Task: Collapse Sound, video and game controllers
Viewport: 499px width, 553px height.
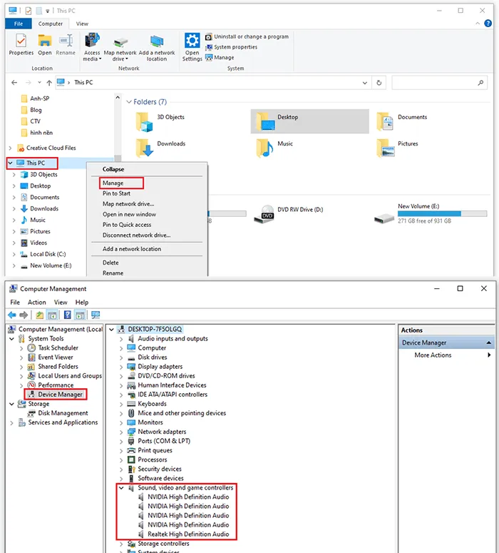Action: (121, 488)
